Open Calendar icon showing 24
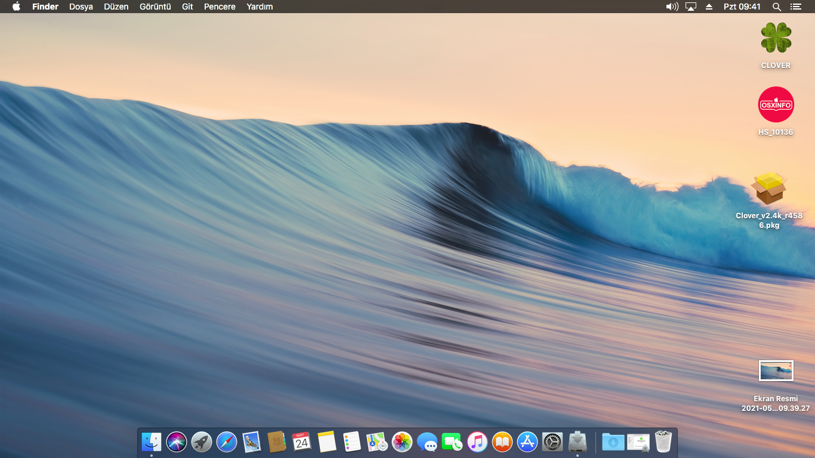815x458 pixels. [302, 442]
